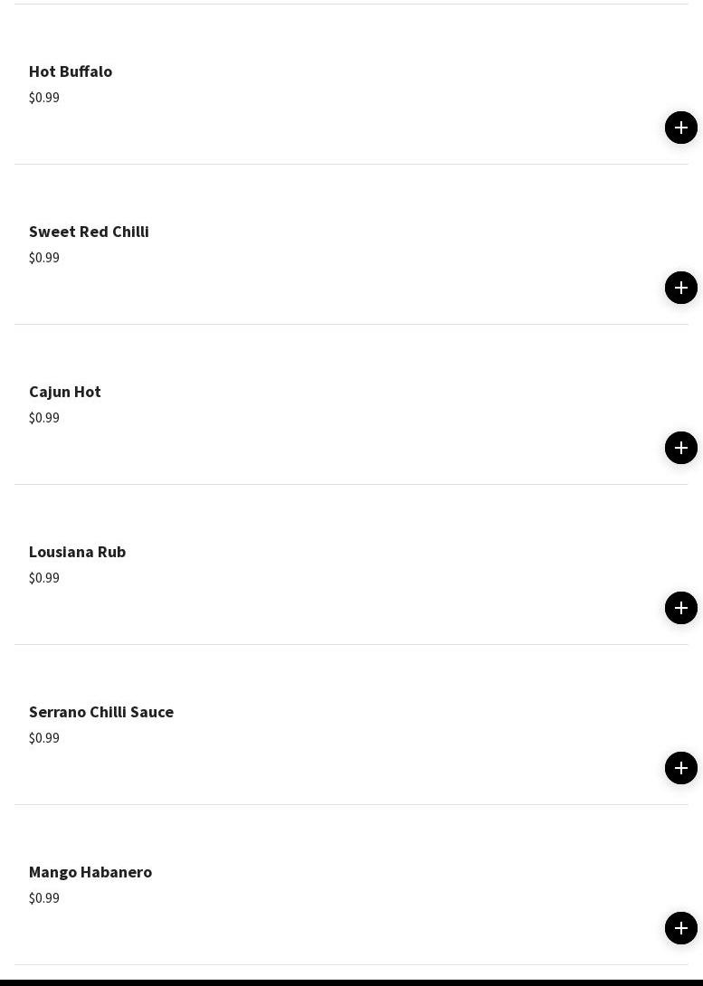Tap the plus icon for Cajun Hot

pyautogui.click(x=681, y=448)
